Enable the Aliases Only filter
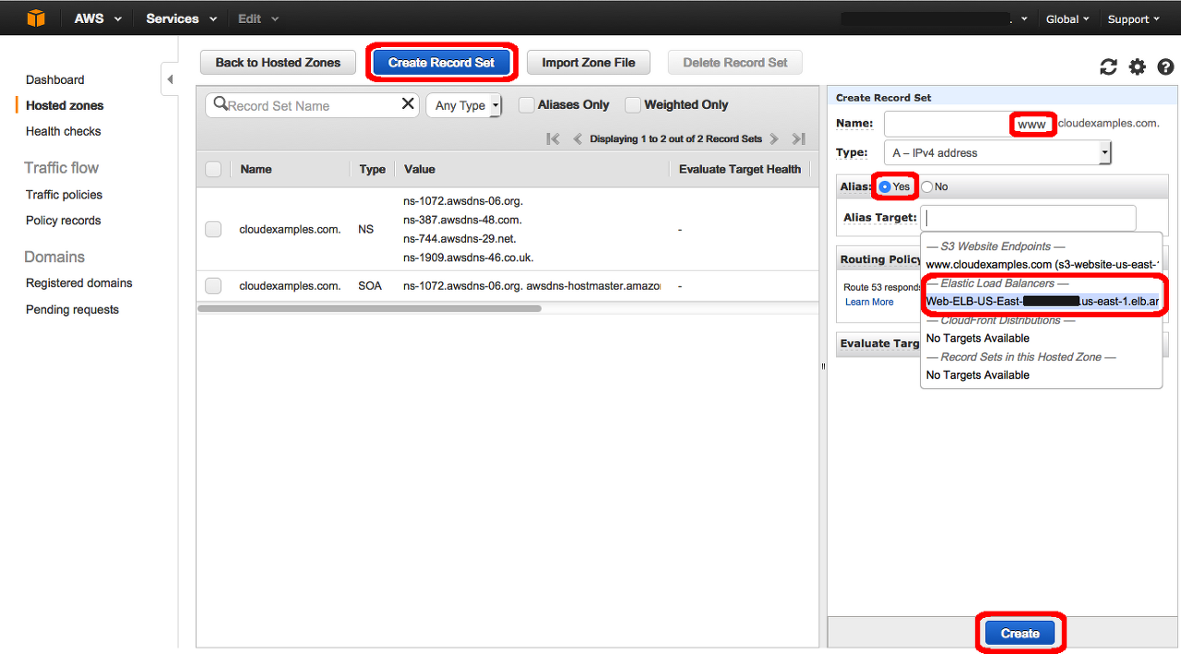 [526, 105]
